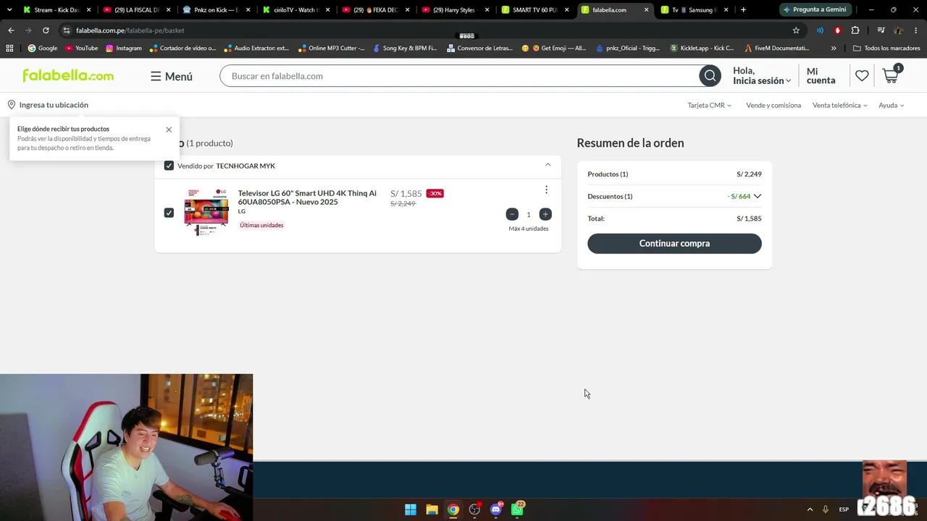Image resolution: width=927 pixels, height=521 pixels.
Task: Open Discord from the taskbar
Action: [x=496, y=509]
